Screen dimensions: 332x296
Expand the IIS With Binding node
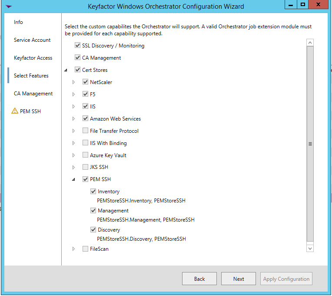[73, 143]
